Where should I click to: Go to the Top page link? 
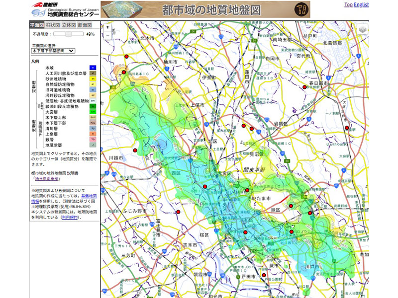pos(348,5)
